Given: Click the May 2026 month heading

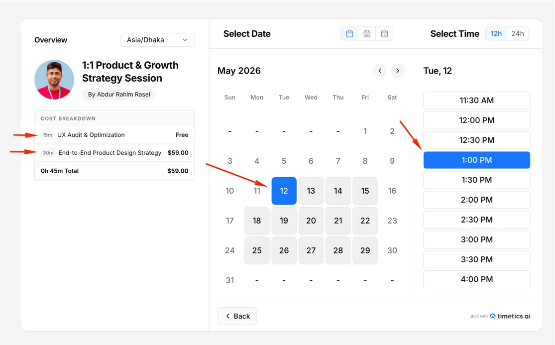Looking at the screenshot, I should pyautogui.click(x=239, y=71).
